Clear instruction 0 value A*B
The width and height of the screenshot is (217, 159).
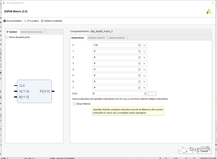tap(139, 45)
